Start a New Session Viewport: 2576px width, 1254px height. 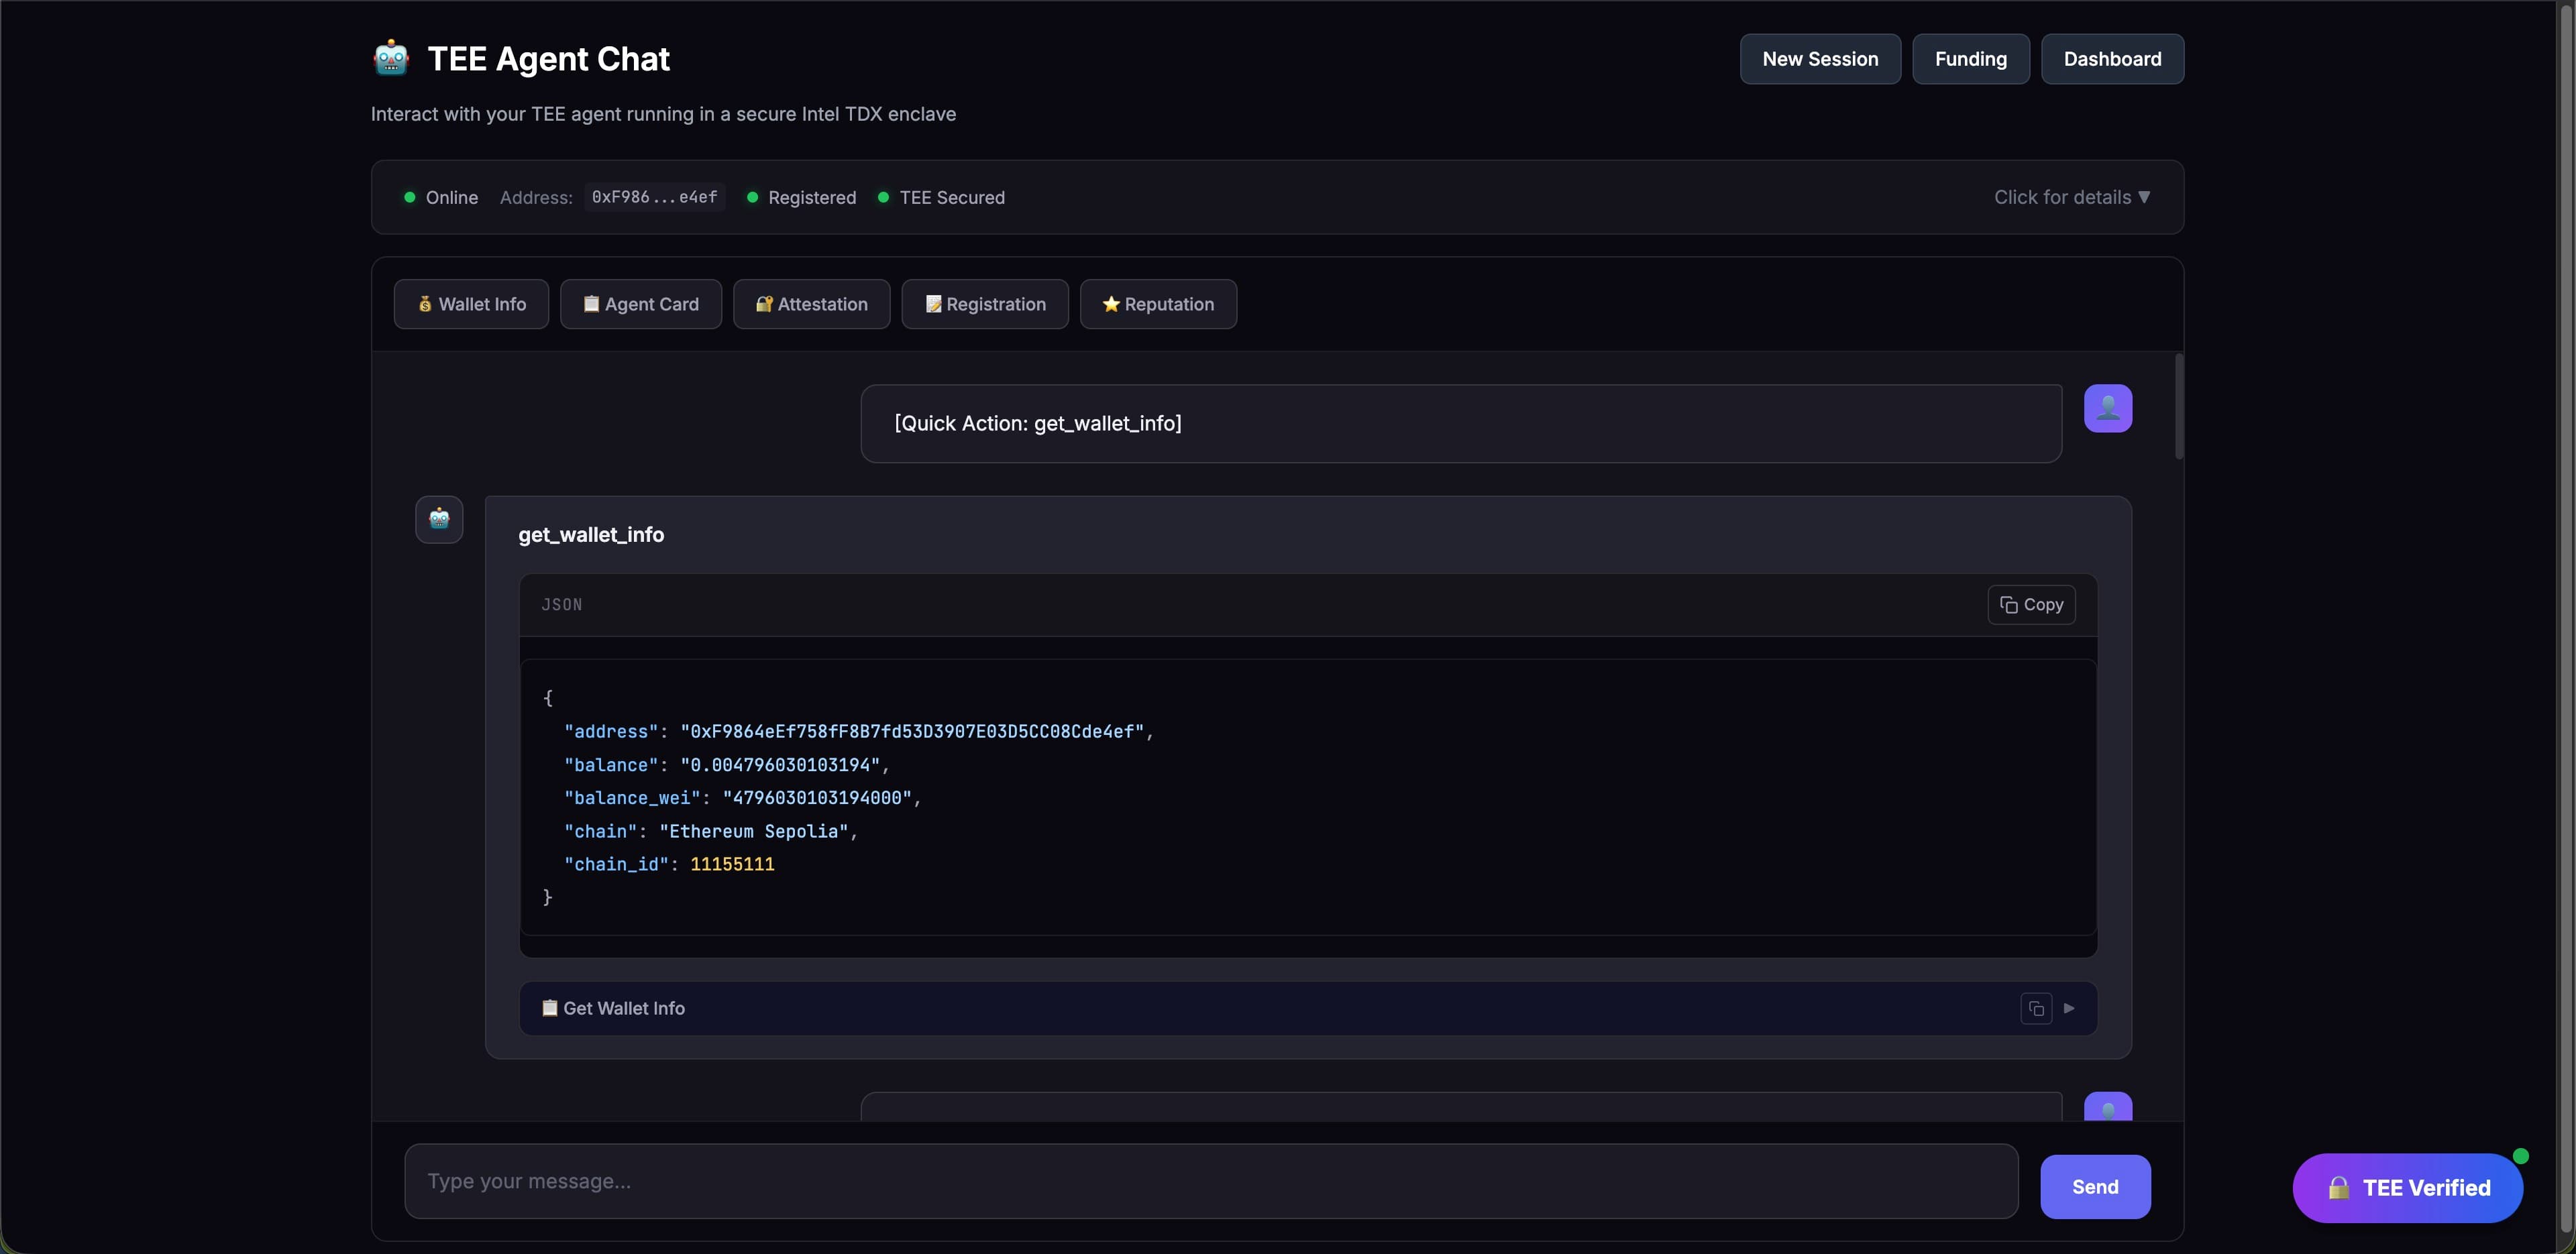[x=1819, y=59]
